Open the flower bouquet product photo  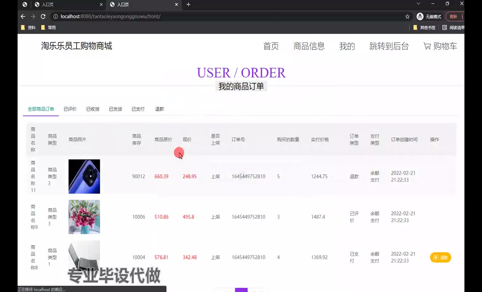(x=84, y=217)
